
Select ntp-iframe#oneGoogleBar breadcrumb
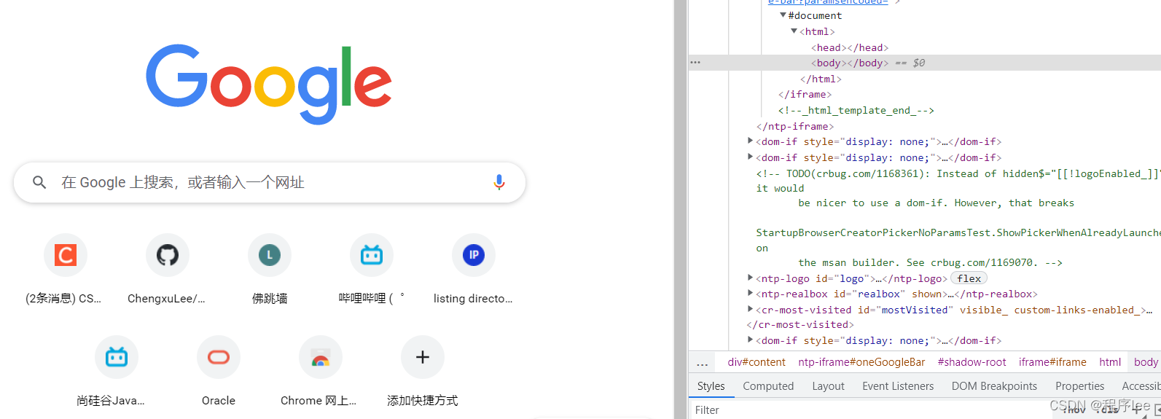coord(861,362)
